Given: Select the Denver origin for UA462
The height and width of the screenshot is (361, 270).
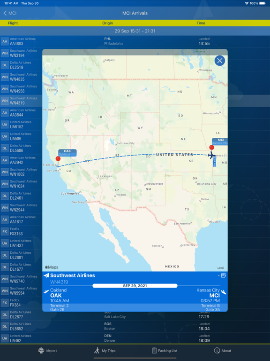Looking at the screenshot, I should coord(110,338).
